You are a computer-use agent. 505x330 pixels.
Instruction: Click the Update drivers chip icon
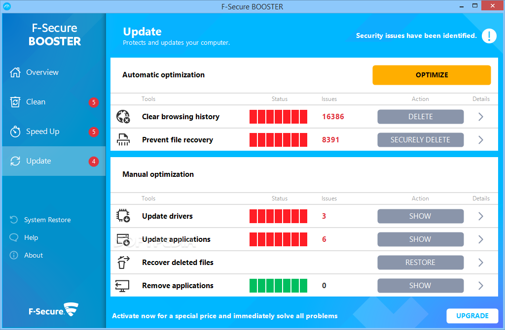pos(123,216)
